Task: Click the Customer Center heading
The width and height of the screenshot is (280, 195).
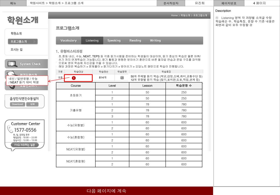Action: (25, 124)
